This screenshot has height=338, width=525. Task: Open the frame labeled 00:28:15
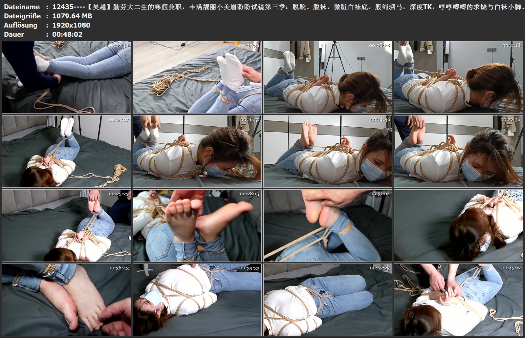pos(197,225)
